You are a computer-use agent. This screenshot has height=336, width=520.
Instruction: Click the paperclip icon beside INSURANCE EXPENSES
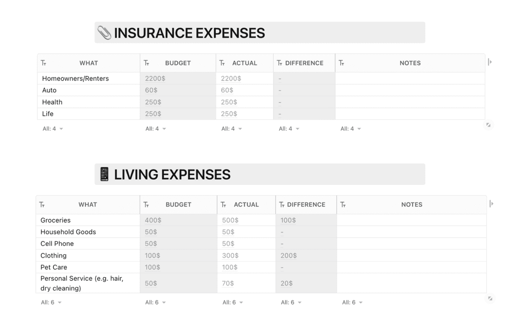tap(104, 33)
